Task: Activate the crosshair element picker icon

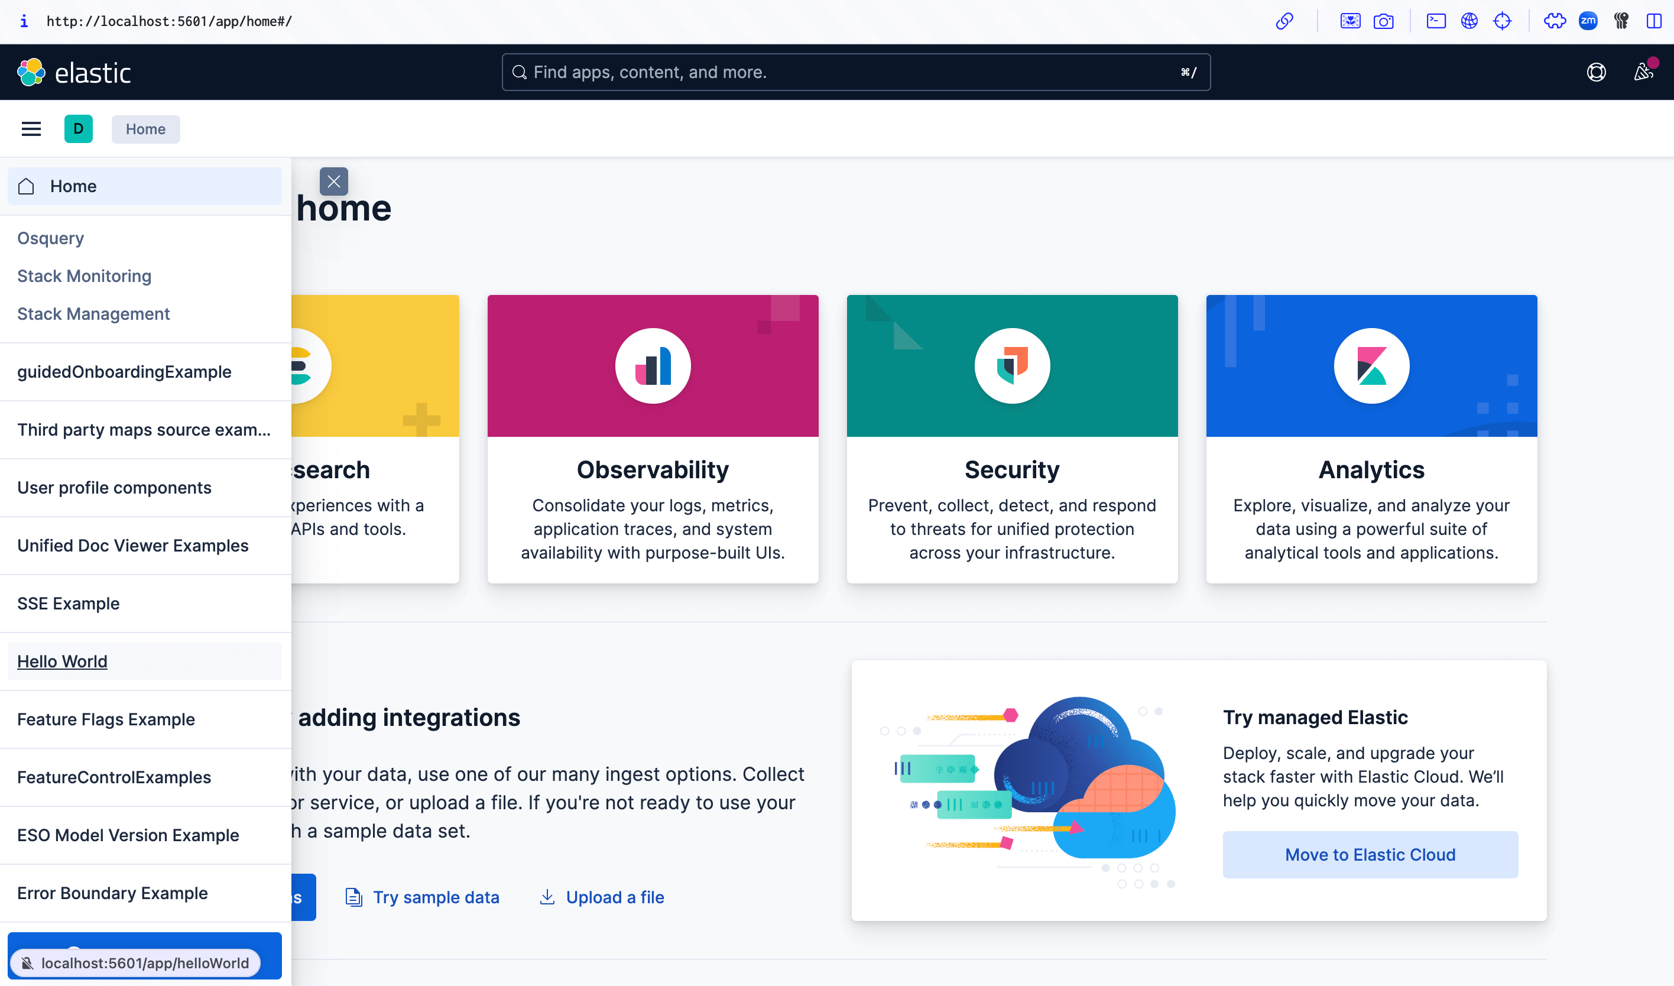Action: [x=1502, y=21]
